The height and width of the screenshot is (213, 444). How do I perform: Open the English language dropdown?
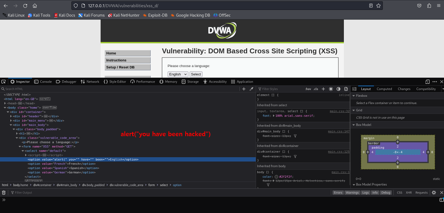(x=178, y=74)
